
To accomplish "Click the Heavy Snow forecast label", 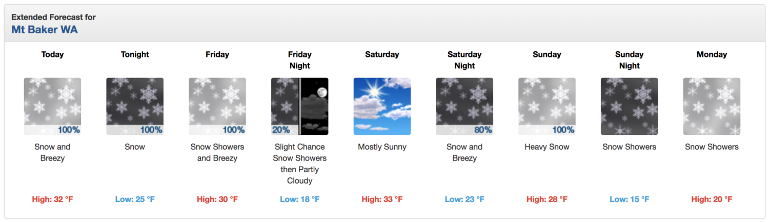I will 547,147.
